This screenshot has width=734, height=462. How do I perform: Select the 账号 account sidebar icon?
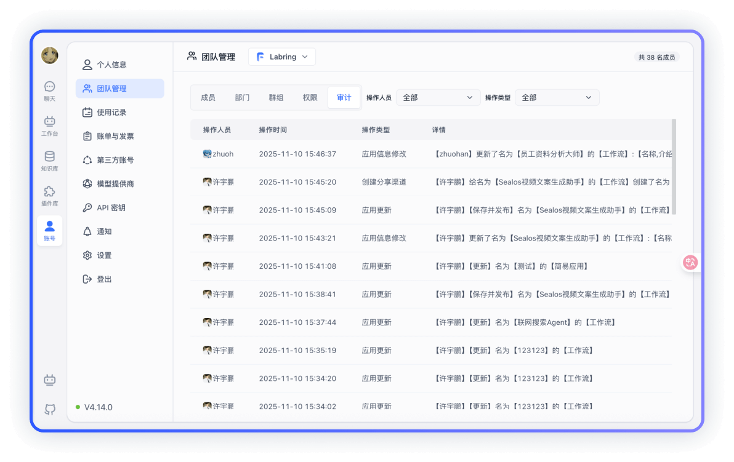[49, 230]
